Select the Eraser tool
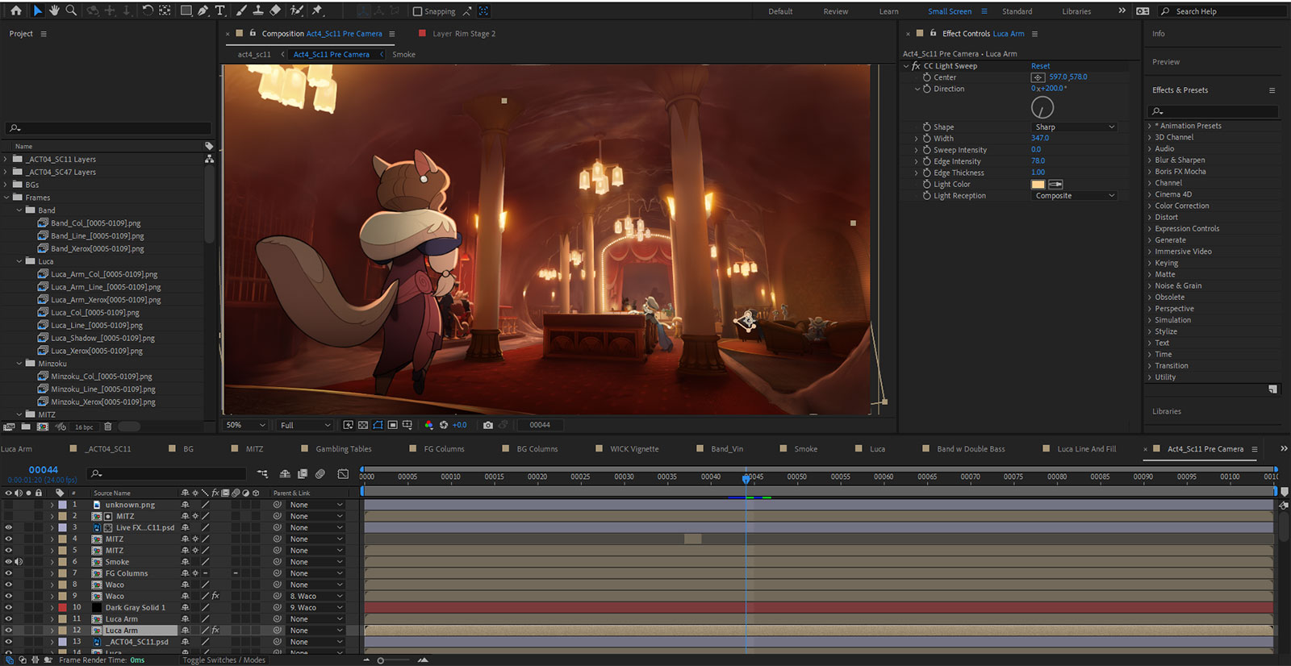 tap(275, 10)
